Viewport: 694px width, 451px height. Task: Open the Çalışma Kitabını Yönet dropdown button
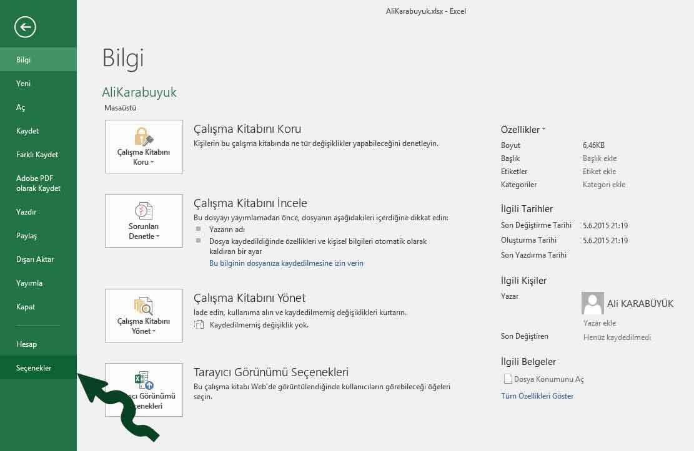click(144, 316)
